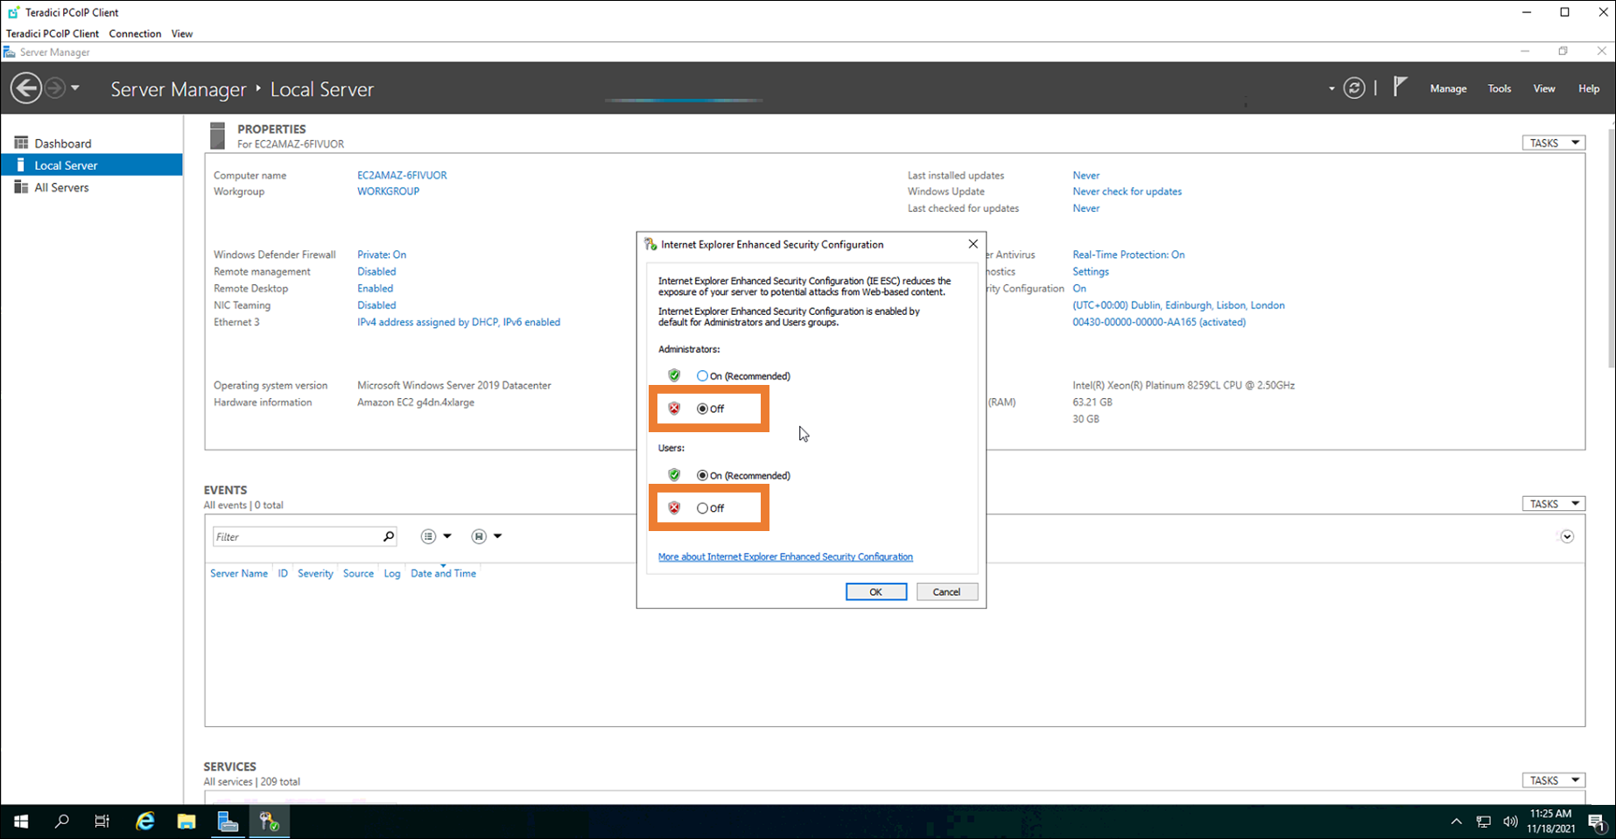
Task: Click the refresh icon in header
Action: [1353, 88]
